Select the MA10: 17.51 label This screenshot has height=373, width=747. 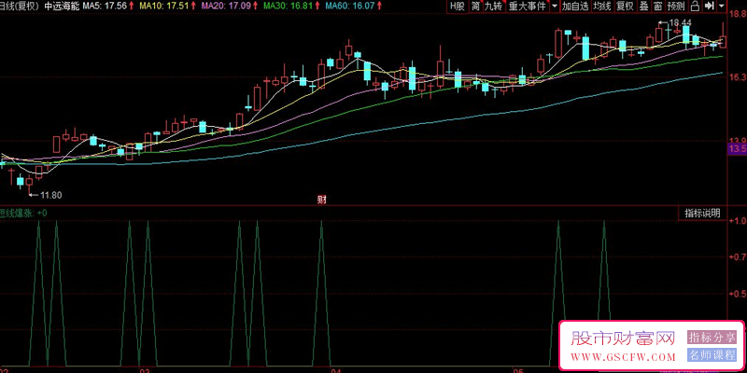click(164, 7)
